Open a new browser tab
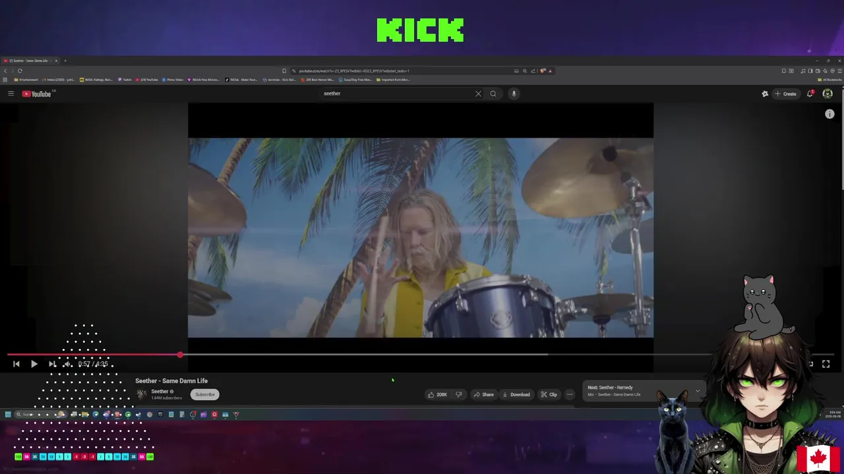This screenshot has width=844, height=474. (x=65, y=61)
